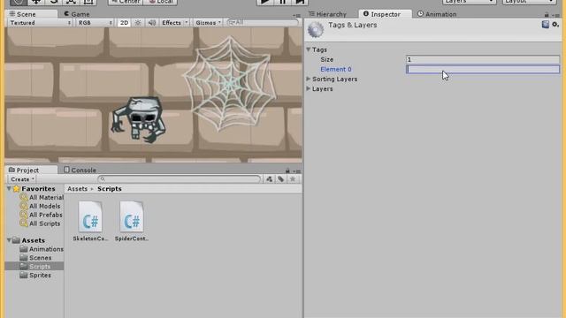Click the Project search field
Viewport: 566px width, 318px height.
tap(179, 178)
